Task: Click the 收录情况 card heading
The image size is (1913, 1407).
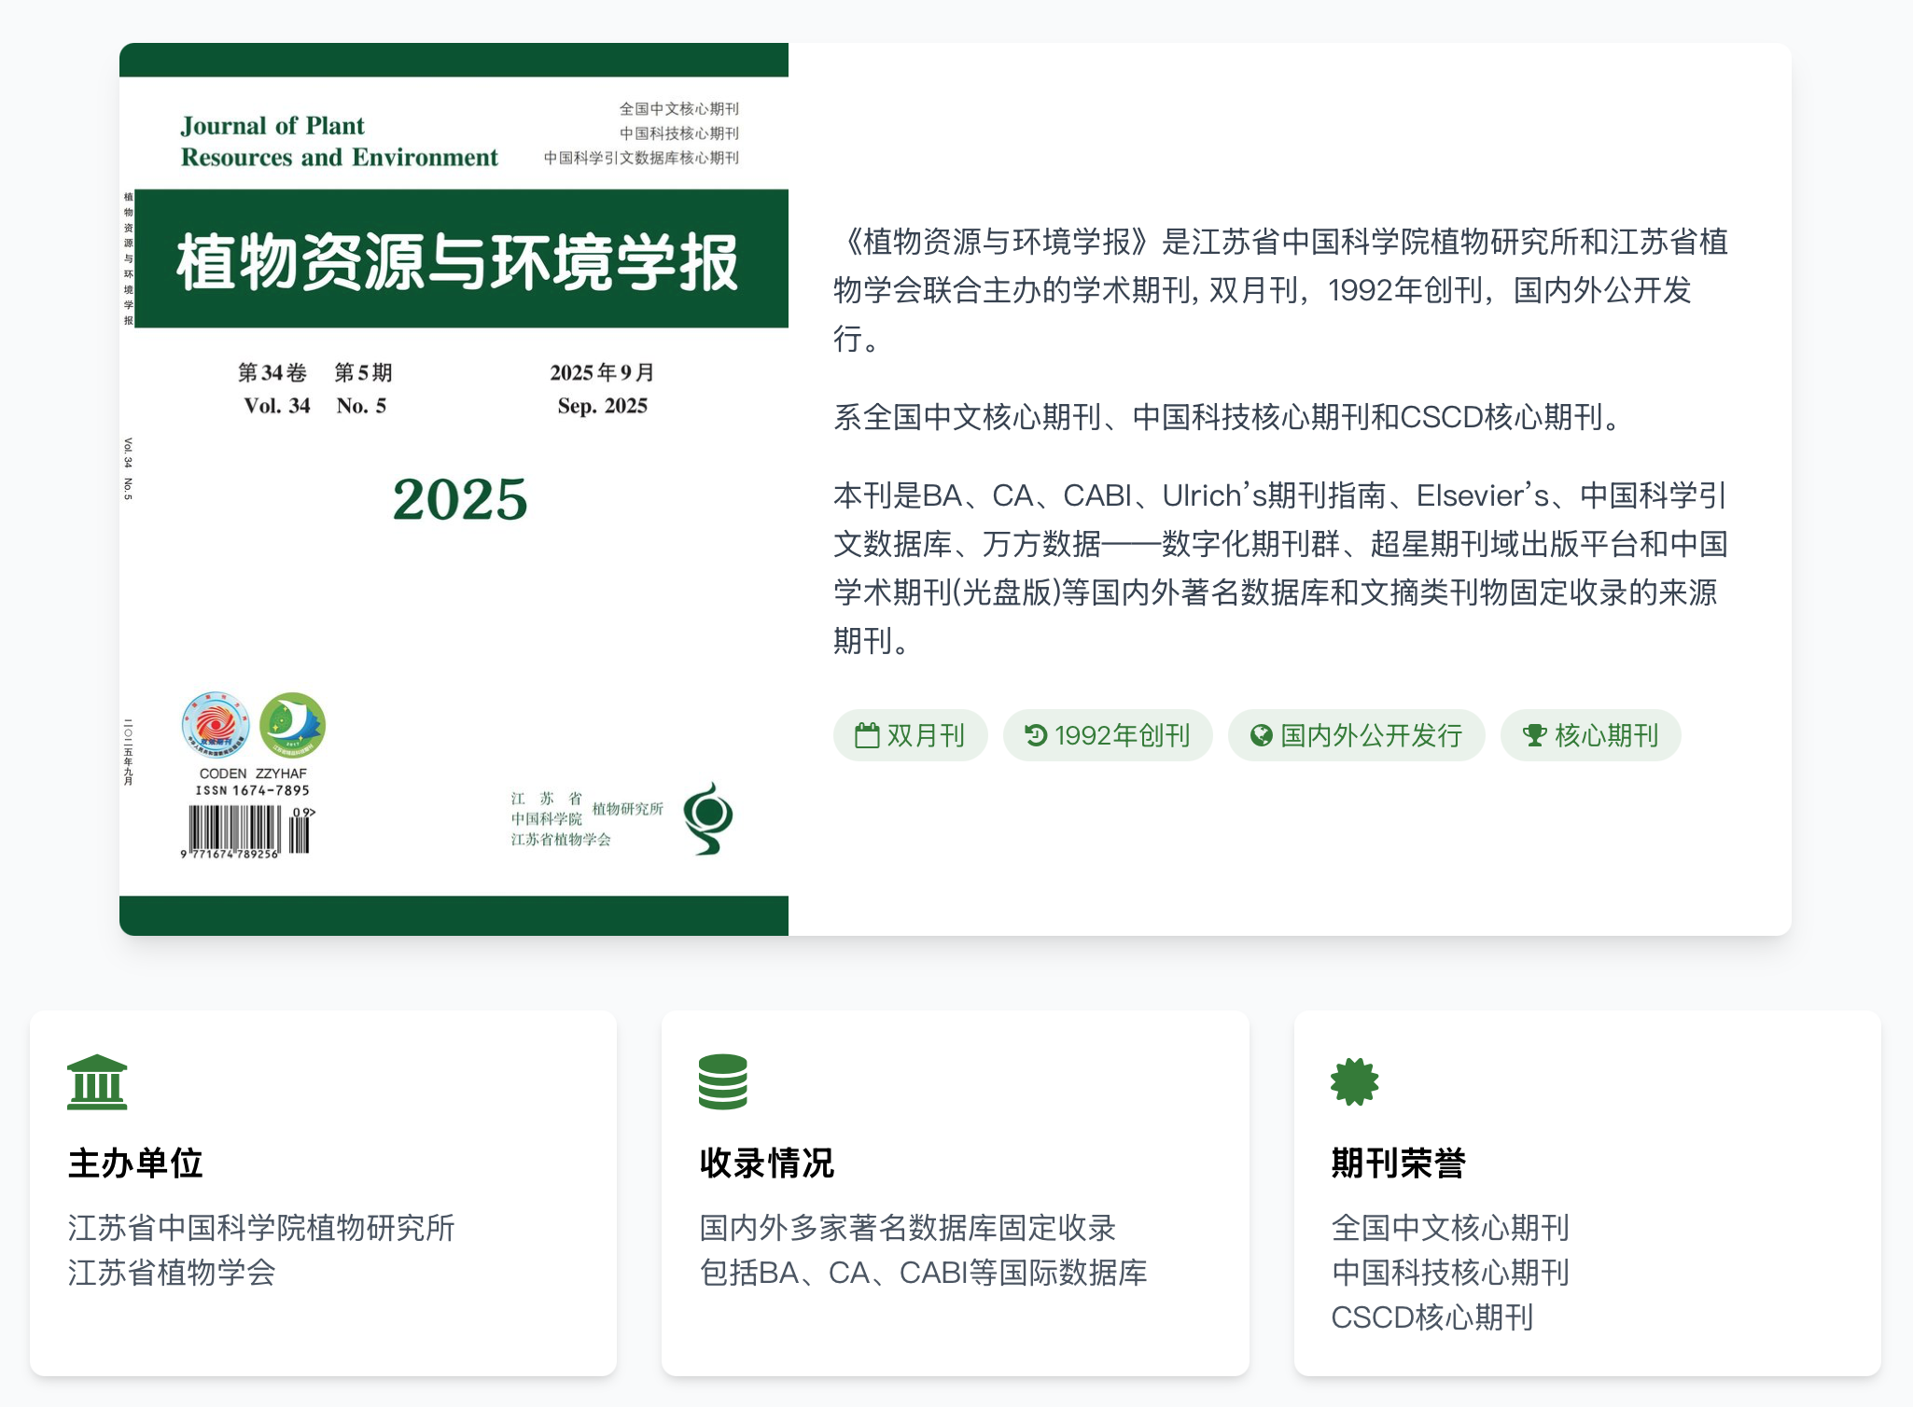Action: click(766, 1163)
